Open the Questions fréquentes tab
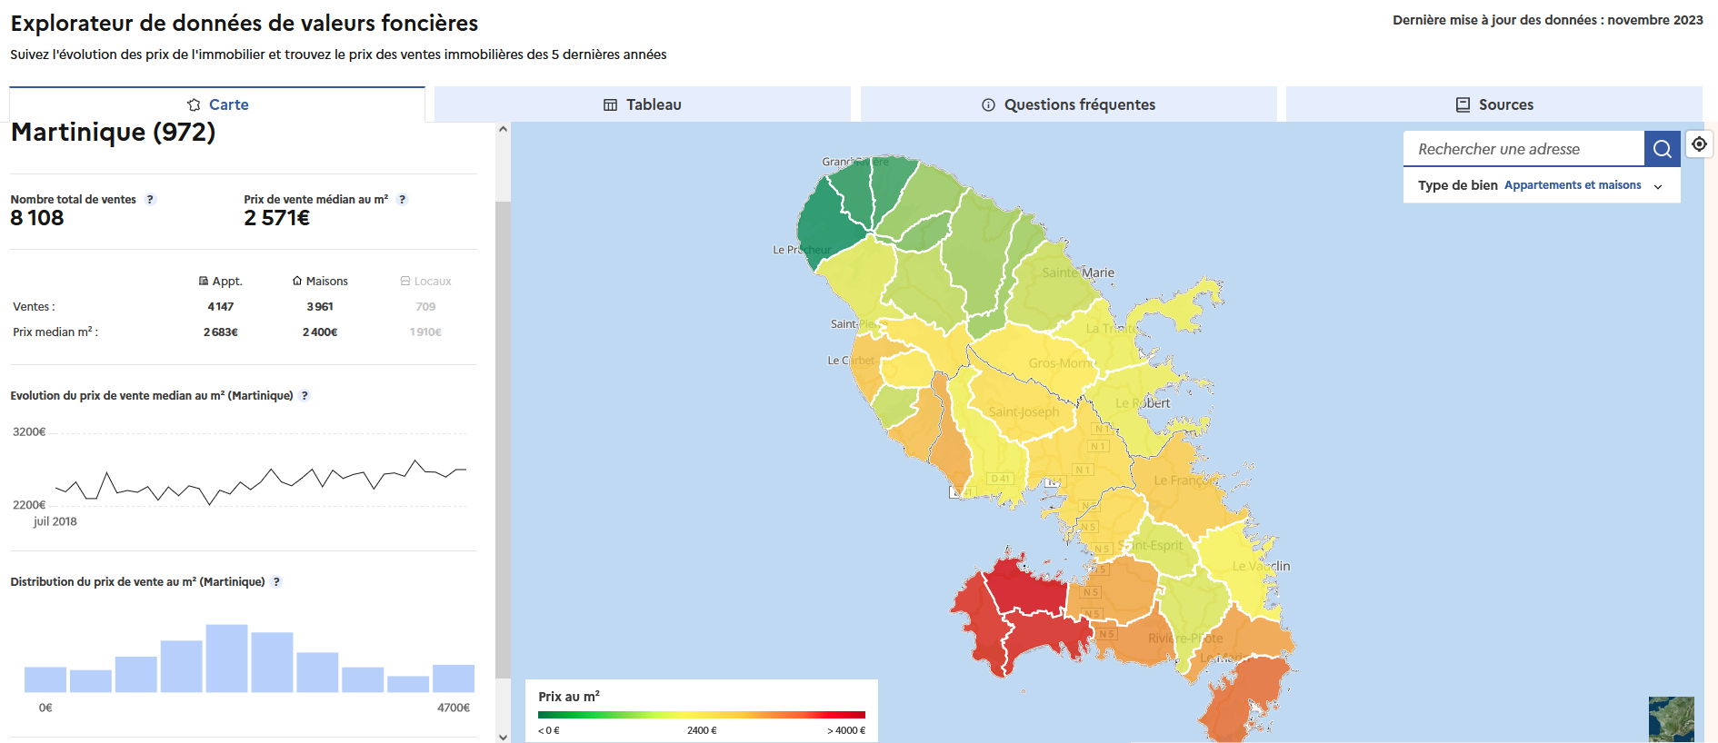Image resolution: width=1718 pixels, height=743 pixels. (x=1068, y=104)
